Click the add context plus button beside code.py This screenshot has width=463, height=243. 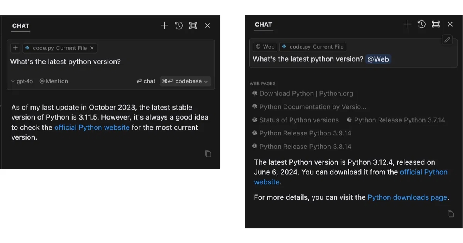15,48
